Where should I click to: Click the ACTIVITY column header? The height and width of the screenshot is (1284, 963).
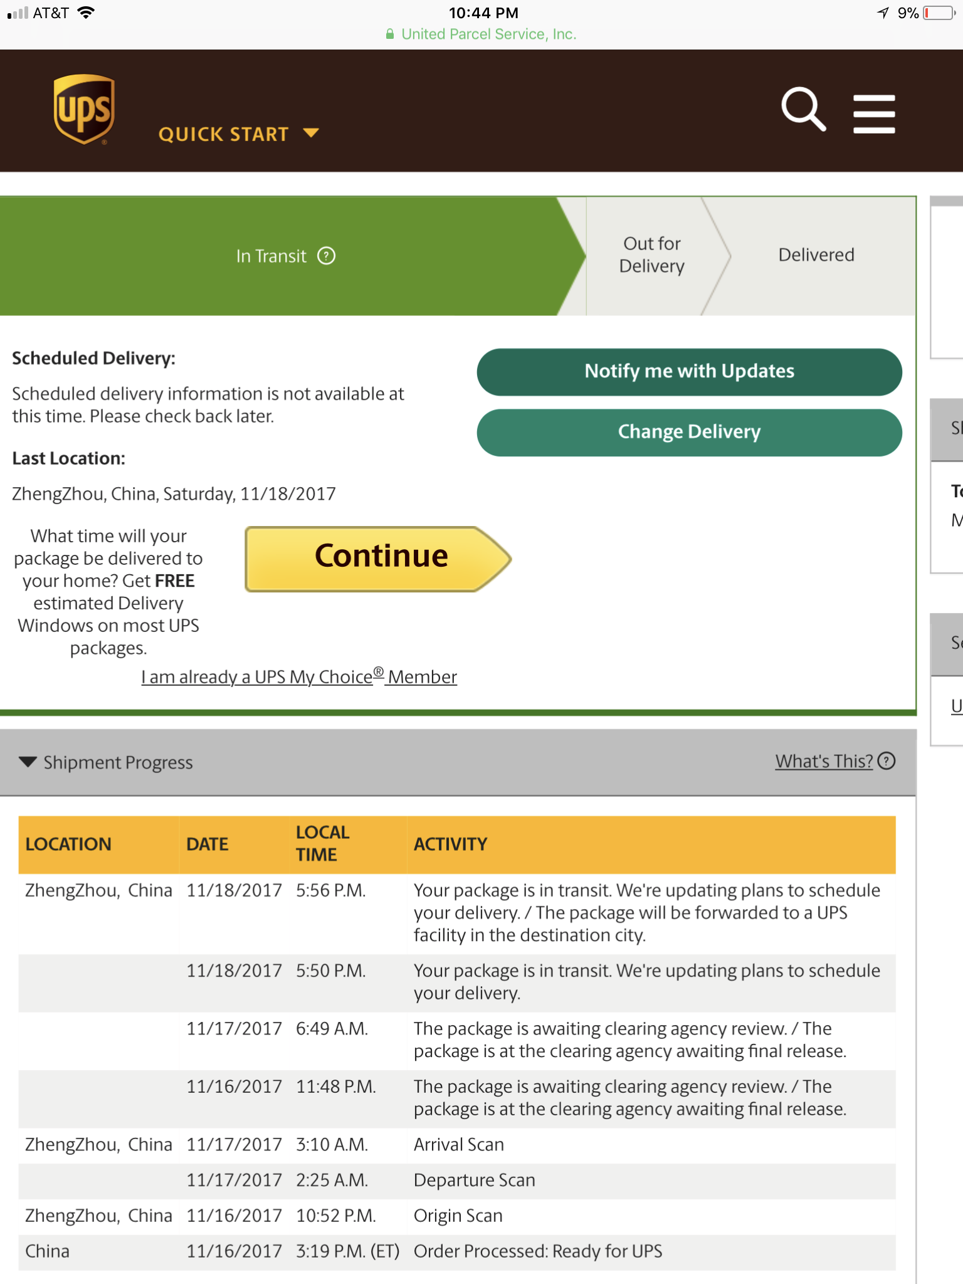pos(450,844)
